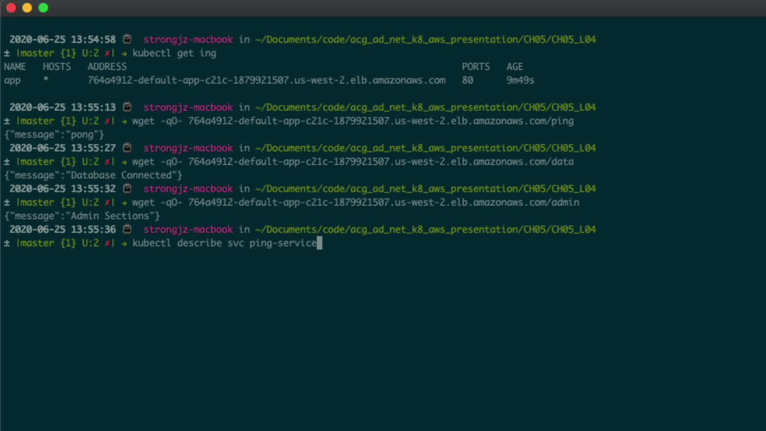The width and height of the screenshot is (766, 431).
Task: Click the ADDRESS column header
Action: pos(107,67)
